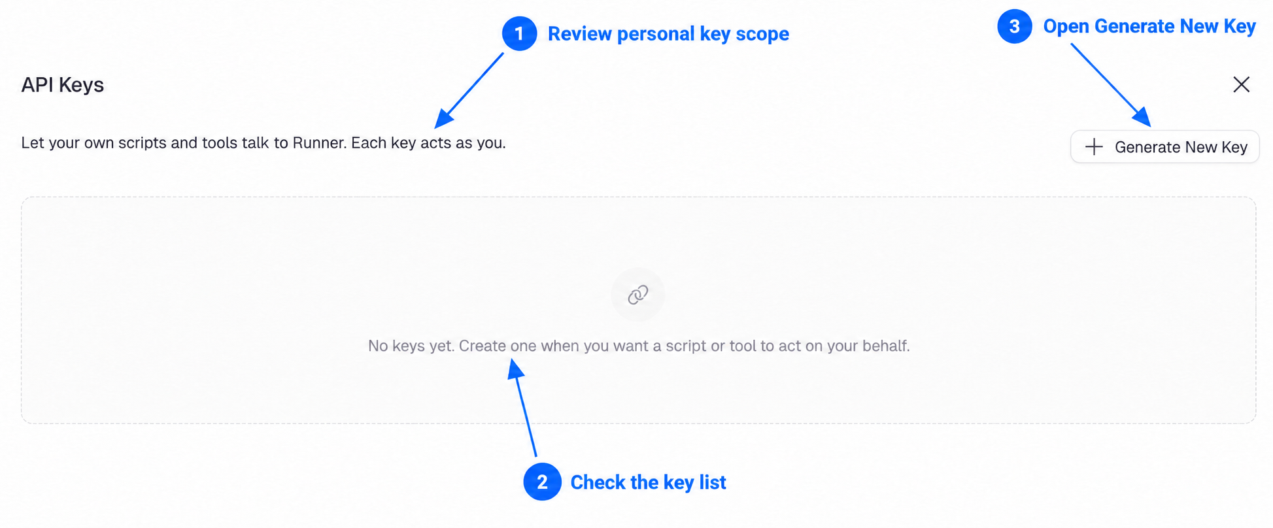Screen dimensions: 1273x528
Task: Click the blue arrow pointing at the empty message
Action: click(x=522, y=407)
